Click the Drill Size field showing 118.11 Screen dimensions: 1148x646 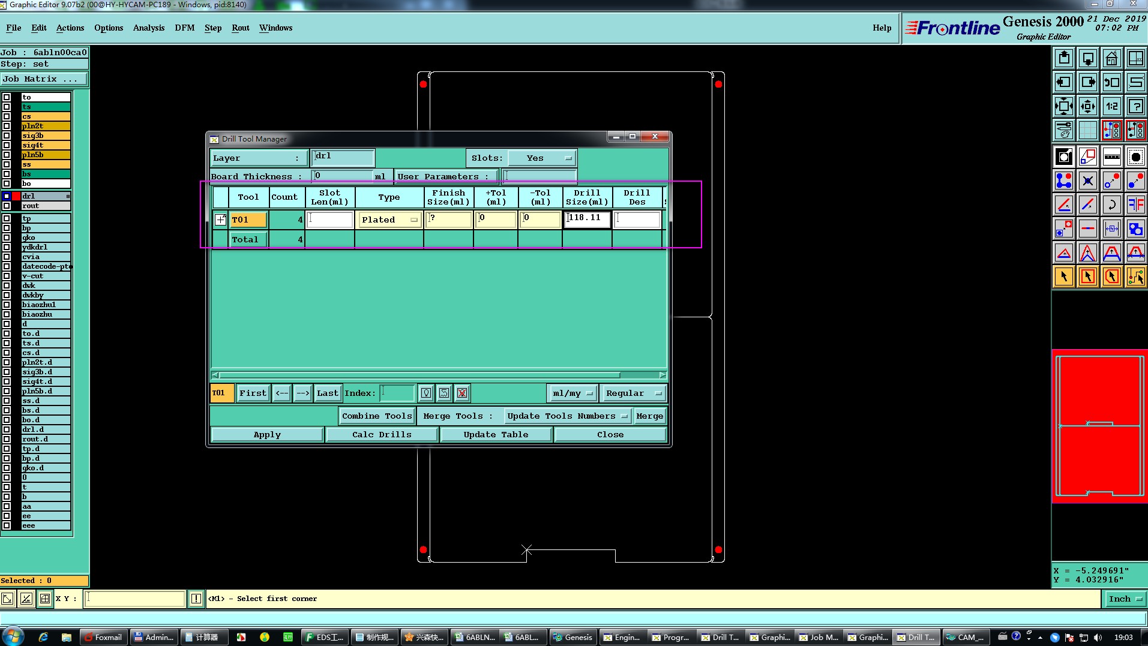coord(588,218)
